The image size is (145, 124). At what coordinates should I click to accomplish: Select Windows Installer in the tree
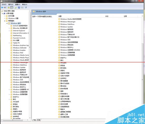19,50
